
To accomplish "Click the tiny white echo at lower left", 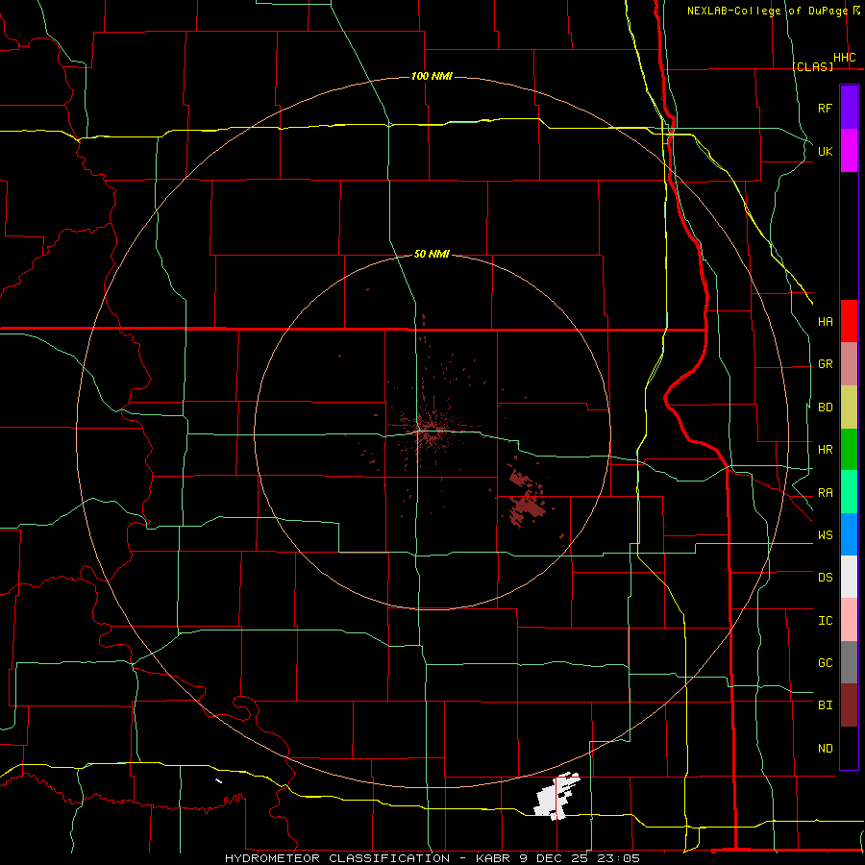I will [x=219, y=780].
